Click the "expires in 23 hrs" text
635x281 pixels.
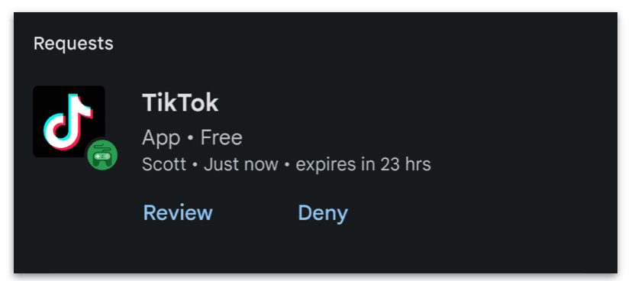click(363, 164)
